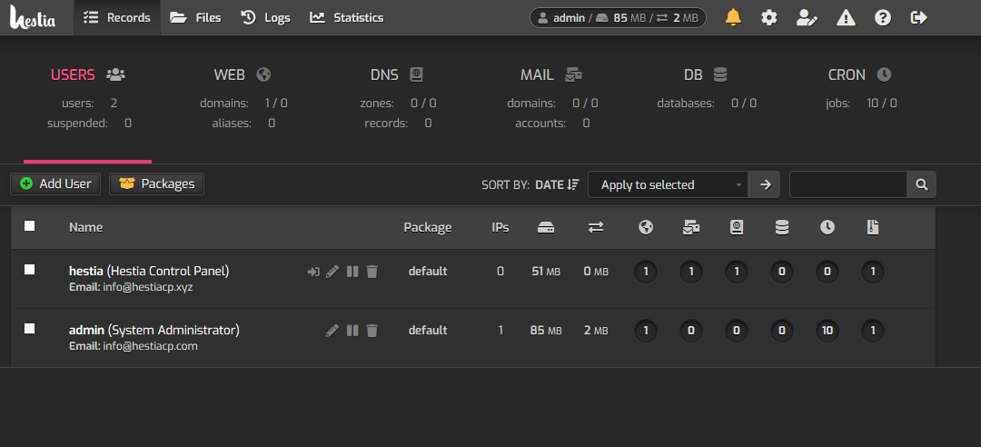Click the Hestia logo
Viewport: 981px width, 447px height.
33,17
